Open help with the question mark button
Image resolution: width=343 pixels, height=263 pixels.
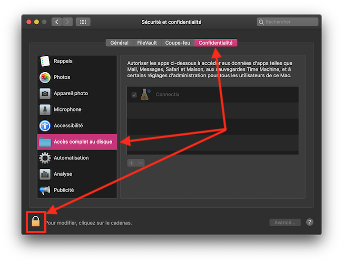tap(310, 222)
